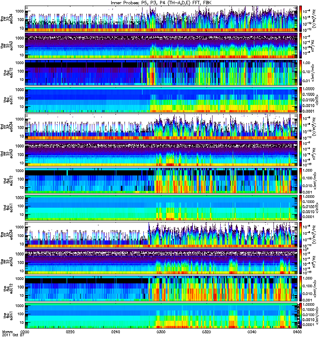Click the 'tha fff 32 edc34' y-axis label

pyautogui.click(x=6, y=18)
